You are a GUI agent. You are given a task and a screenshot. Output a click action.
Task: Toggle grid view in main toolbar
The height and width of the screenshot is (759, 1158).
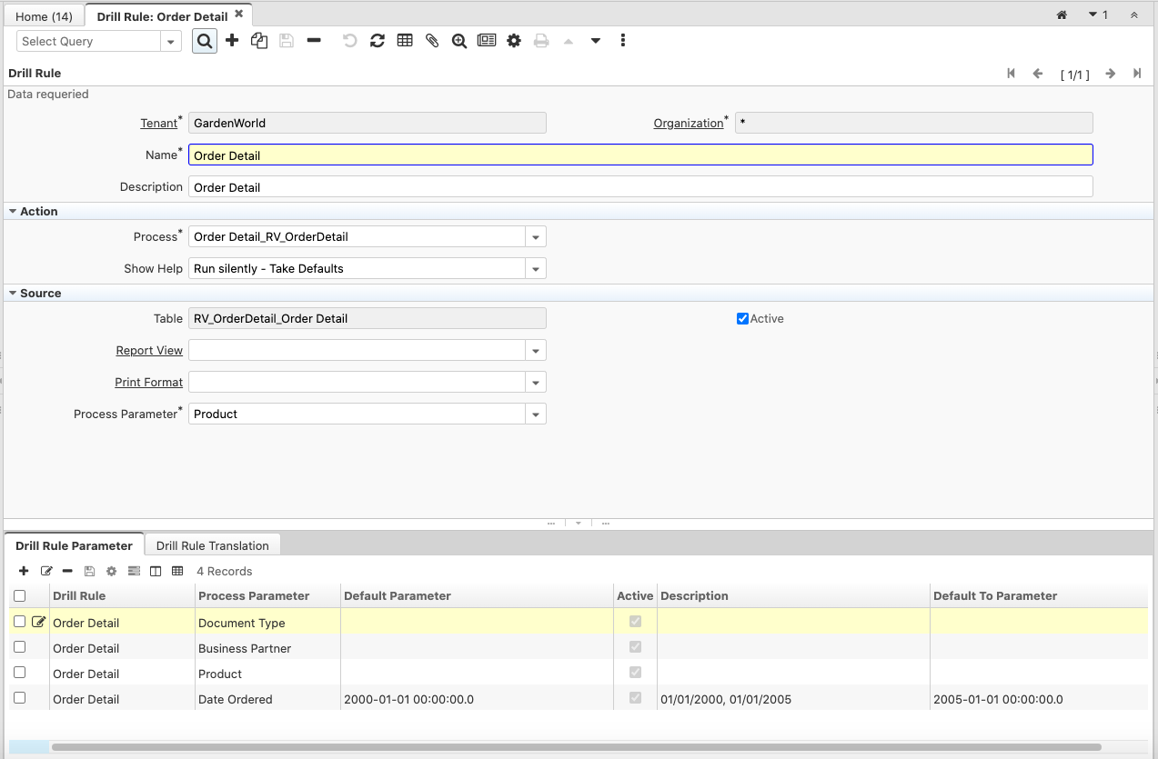click(x=405, y=41)
